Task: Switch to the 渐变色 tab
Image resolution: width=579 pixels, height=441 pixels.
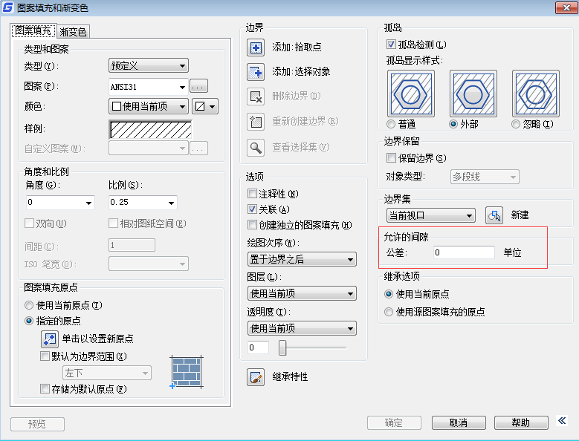Action: point(73,32)
